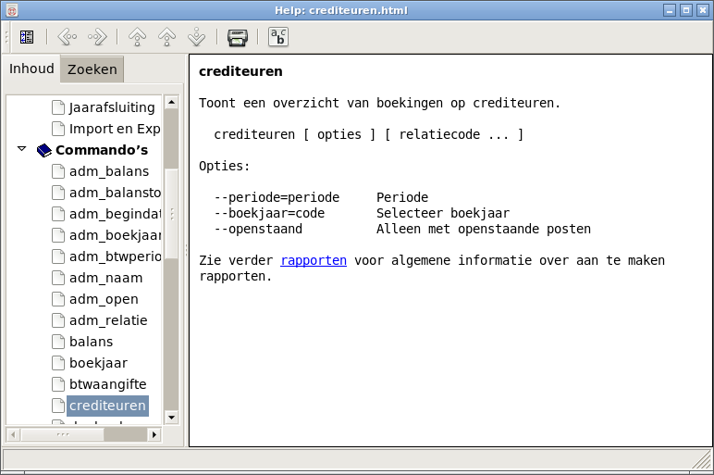The width and height of the screenshot is (714, 475).
Task: Go up one level in document hierarchy
Action: click(137, 37)
